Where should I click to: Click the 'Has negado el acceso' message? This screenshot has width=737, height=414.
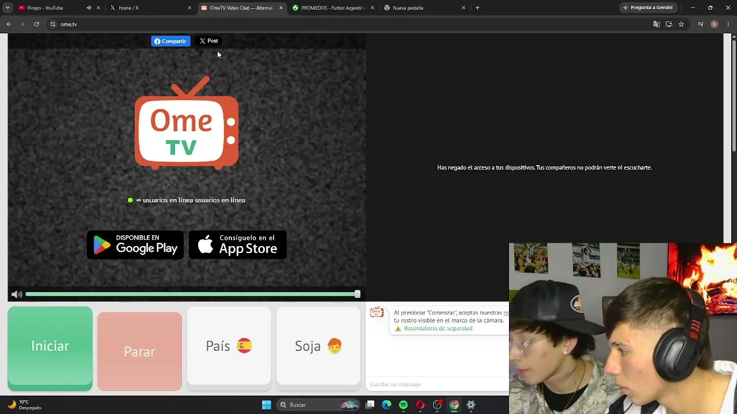544,167
